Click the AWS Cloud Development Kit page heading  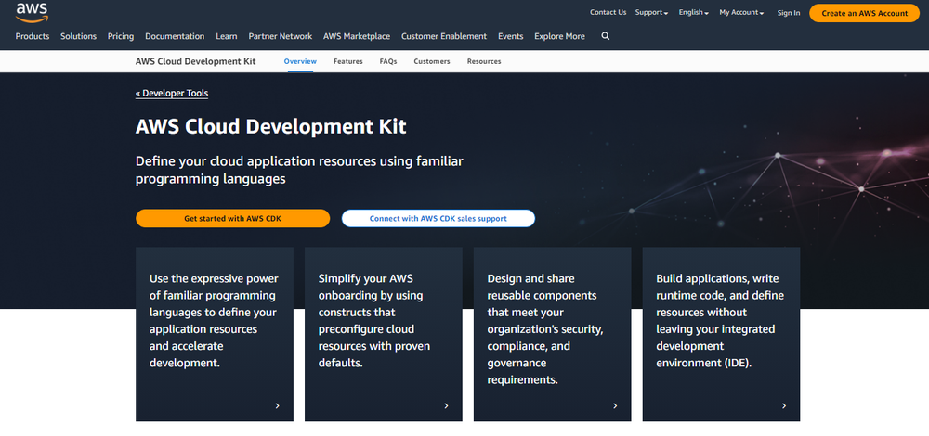point(270,126)
